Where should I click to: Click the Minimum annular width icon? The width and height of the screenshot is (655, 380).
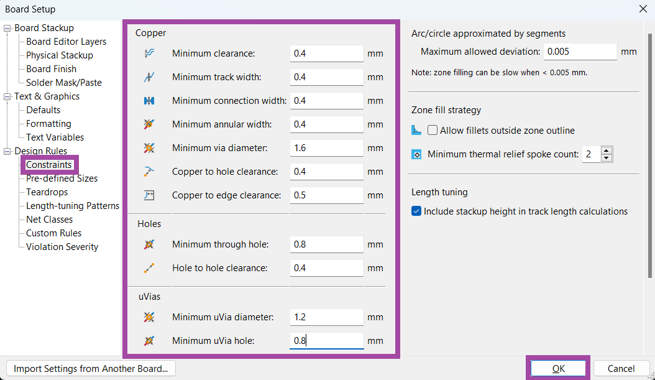(149, 124)
